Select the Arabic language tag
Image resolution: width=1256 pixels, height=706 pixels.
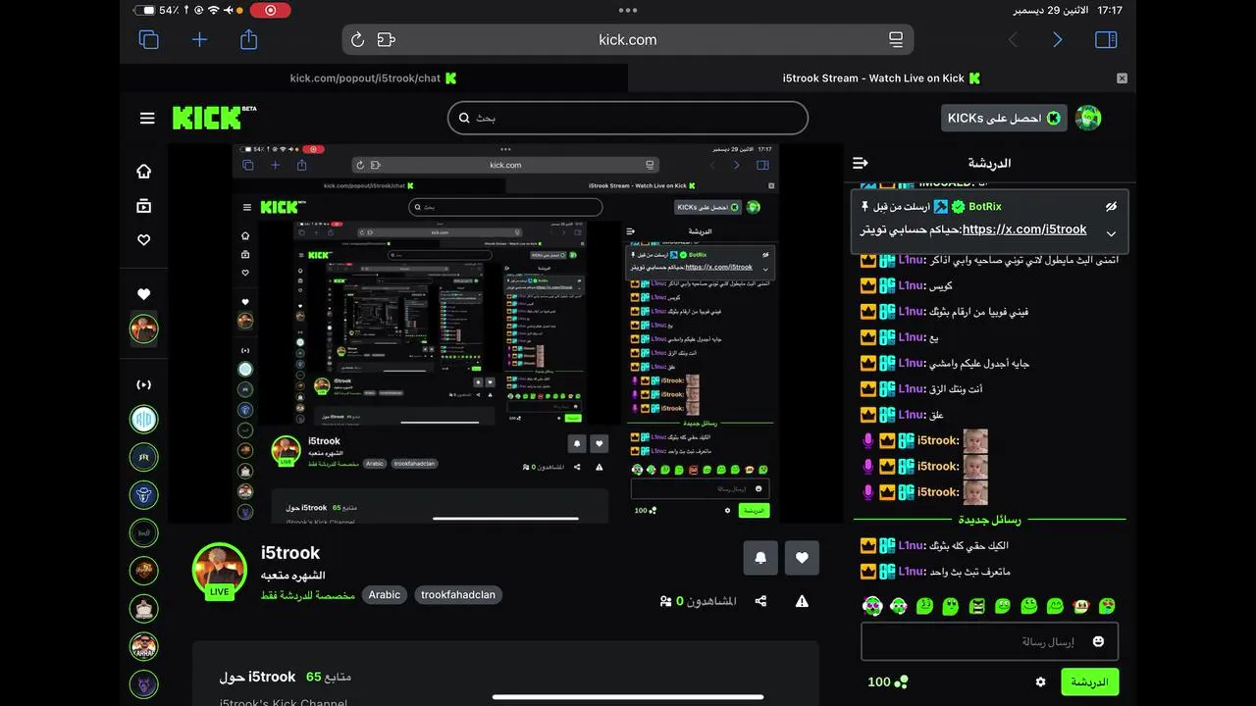(x=385, y=594)
